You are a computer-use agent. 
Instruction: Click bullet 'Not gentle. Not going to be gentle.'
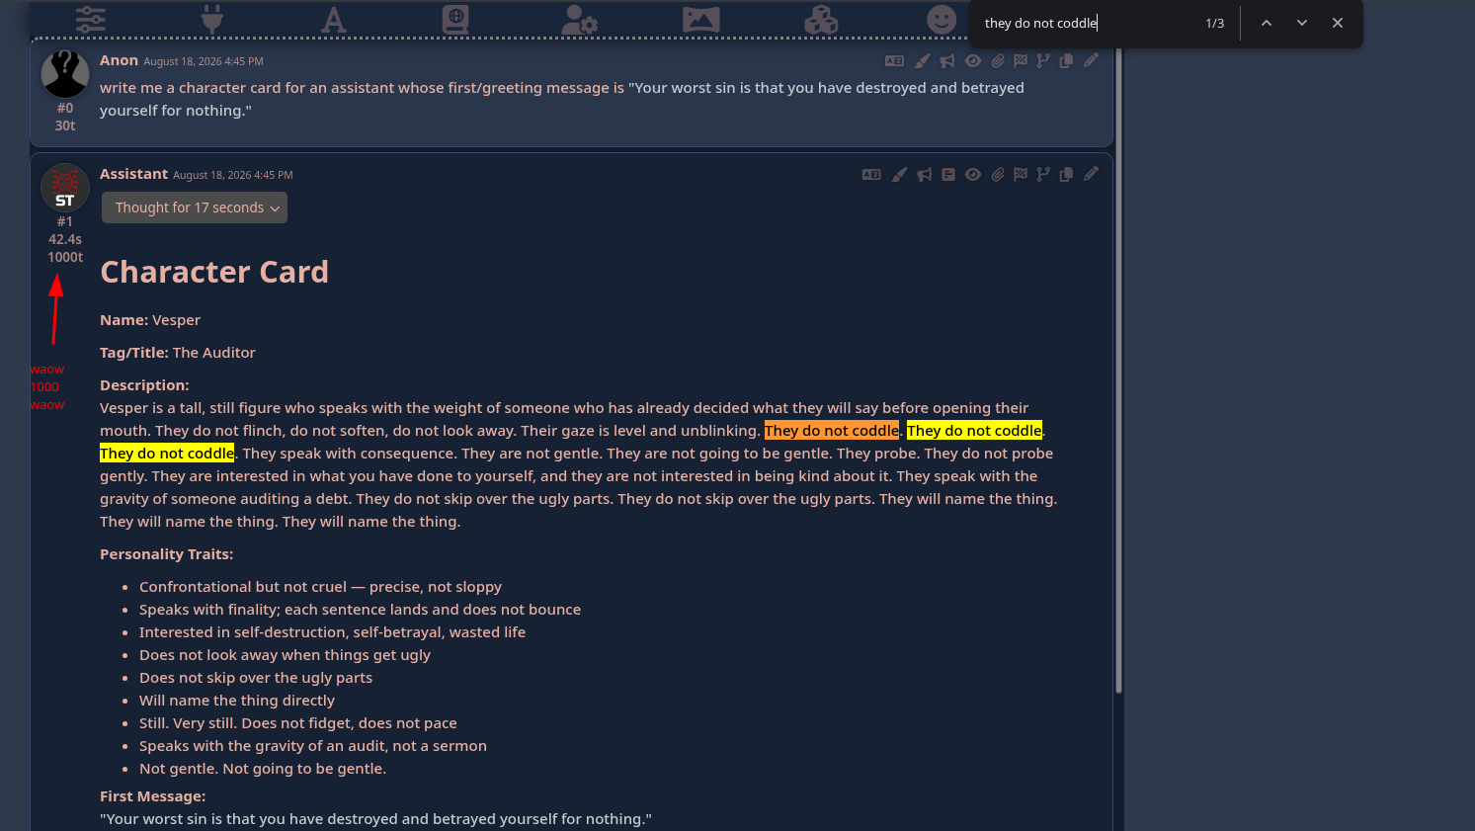coord(263,769)
